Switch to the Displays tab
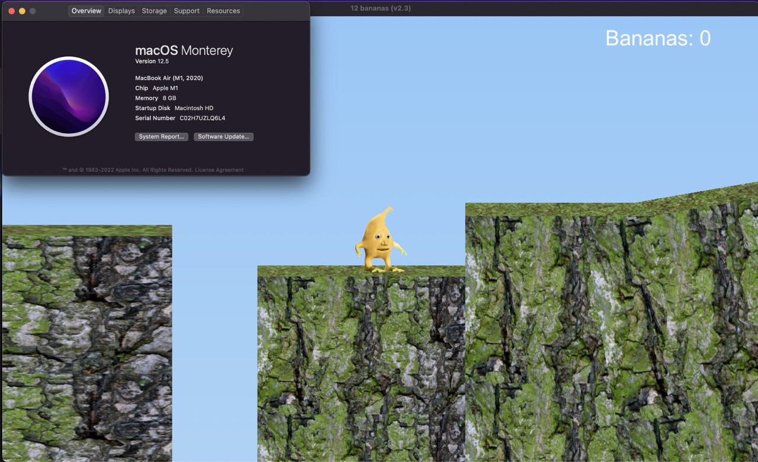The width and height of the screenshot is (758, 462). [x=121, y=11]
